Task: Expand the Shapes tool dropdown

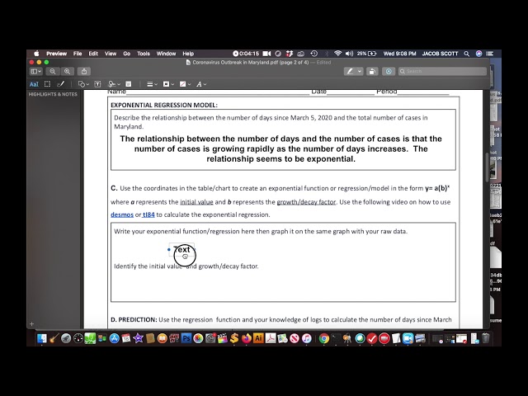Action: tap(82, 84)
